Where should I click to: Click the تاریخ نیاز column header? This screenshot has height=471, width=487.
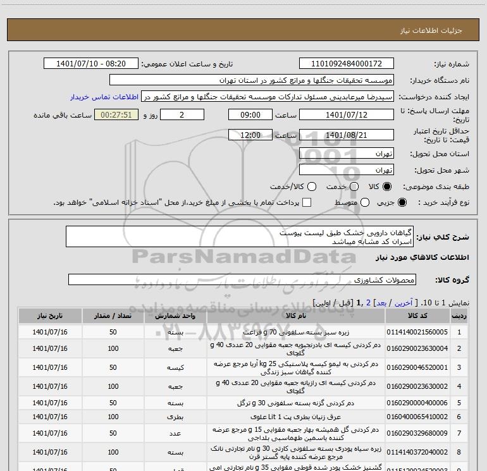point(50,315)
